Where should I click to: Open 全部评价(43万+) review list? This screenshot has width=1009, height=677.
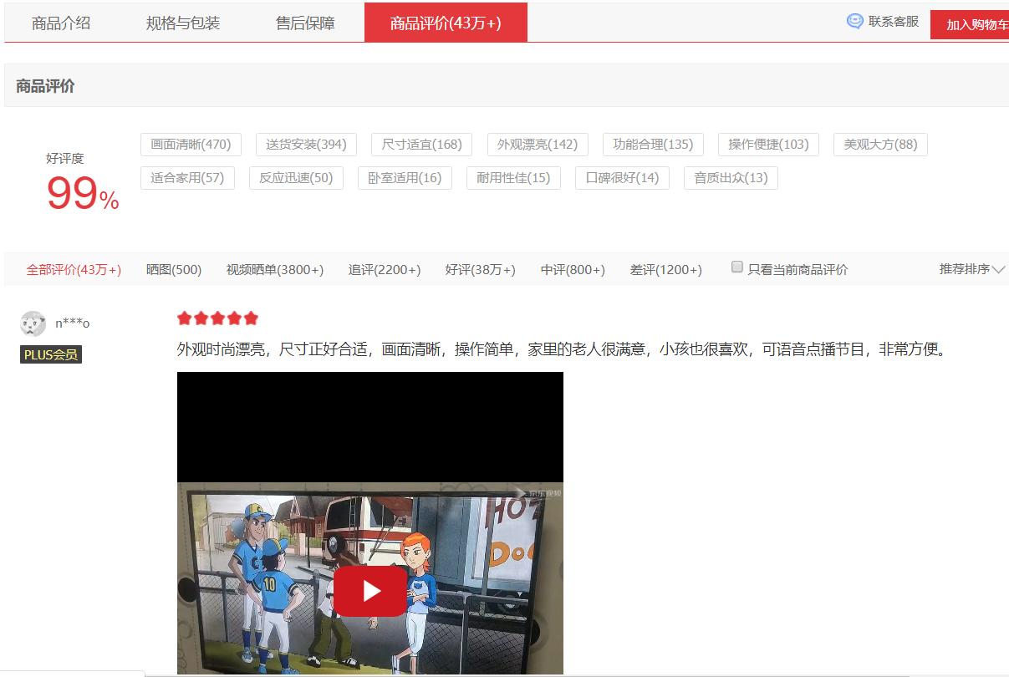[x=75, y=269]
